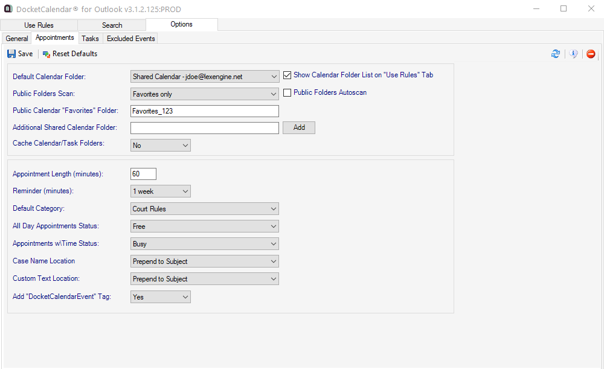Viewport: 604px width, 369px height.
Task: Click the red no-entry stop icon
Action: pyautogui.click(x=591, y=54)
